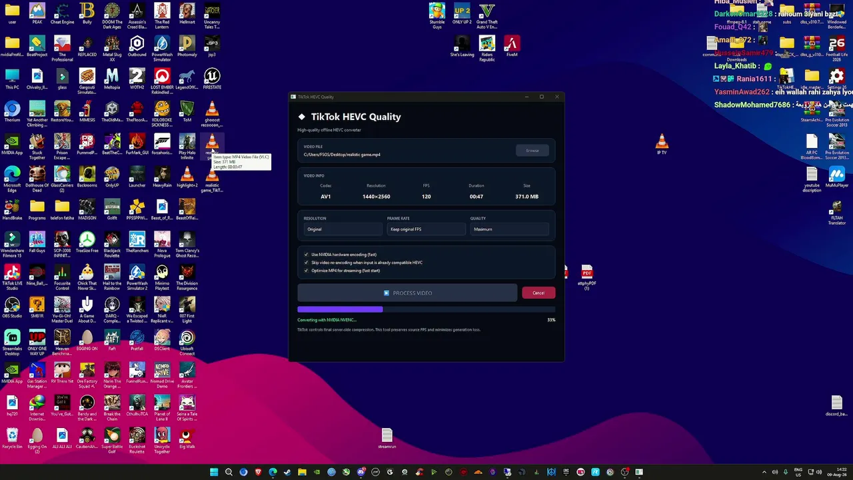
Task: Select the Thorium browser icon
Action: tap(12, 112)
